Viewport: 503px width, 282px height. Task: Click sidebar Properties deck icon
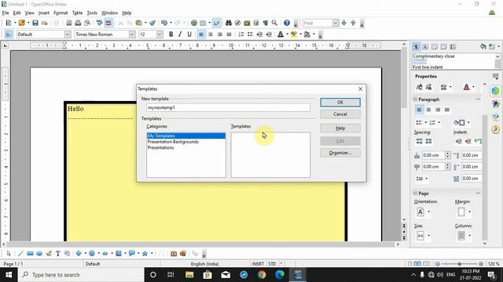pyautogui.click(x=496, y=91)
